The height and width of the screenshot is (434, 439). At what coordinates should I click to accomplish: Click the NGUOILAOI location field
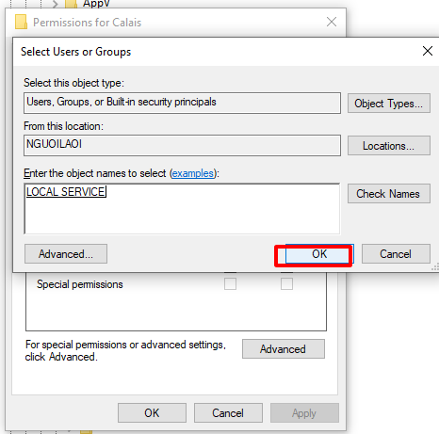182,145
